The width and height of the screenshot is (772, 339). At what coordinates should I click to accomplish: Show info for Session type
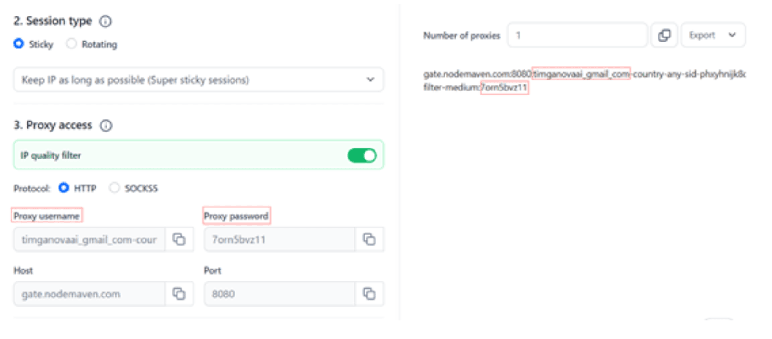[x=105, y=21]
